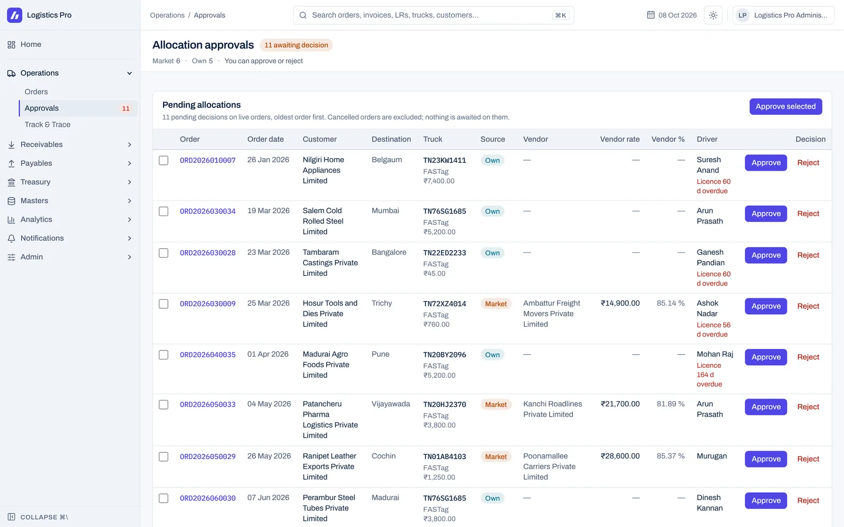
Task: Select checkbox for order ORD2026010007
Action: (x=164, y=160)
